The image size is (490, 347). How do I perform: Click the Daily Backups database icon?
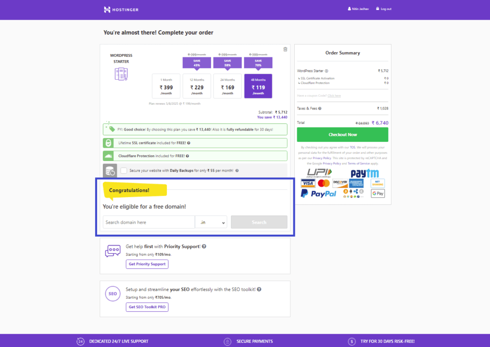point(110,171)
